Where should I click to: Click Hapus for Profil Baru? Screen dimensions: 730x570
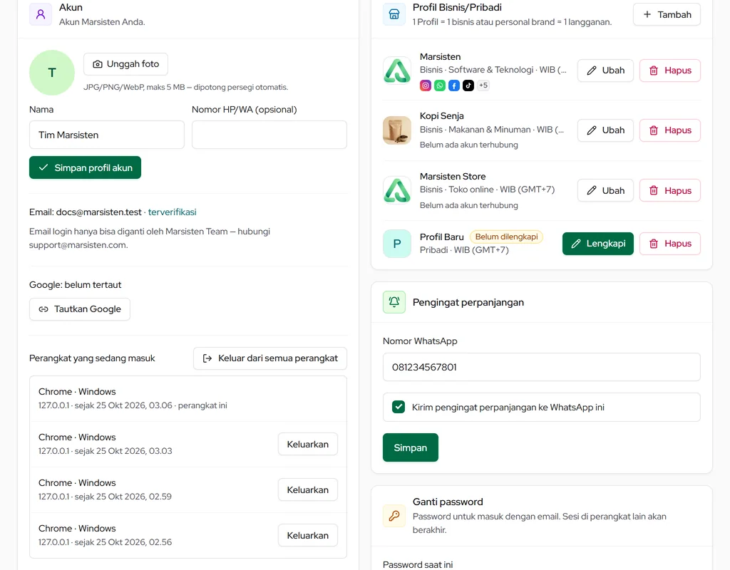point(670,244)
